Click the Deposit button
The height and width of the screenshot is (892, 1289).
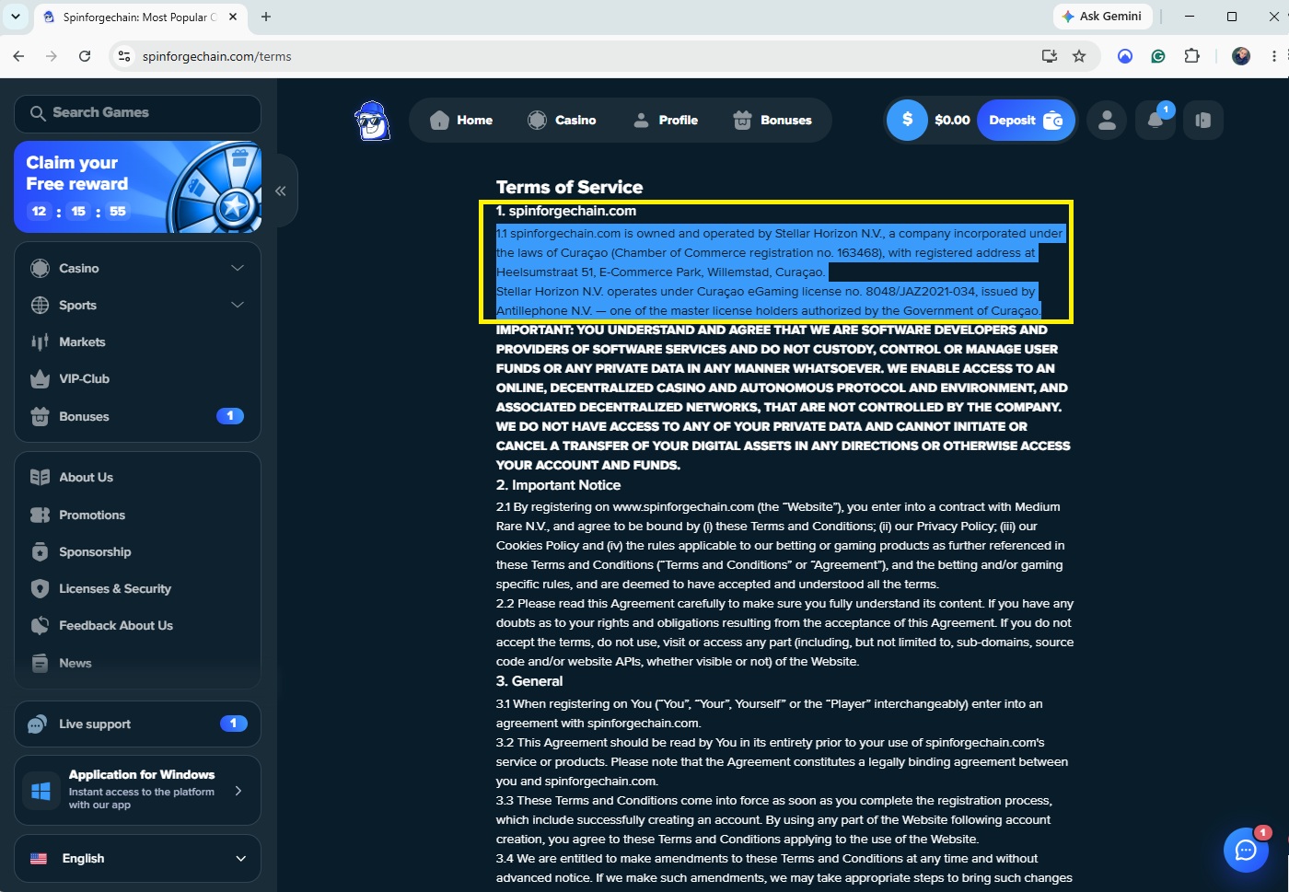[1026, 121]
